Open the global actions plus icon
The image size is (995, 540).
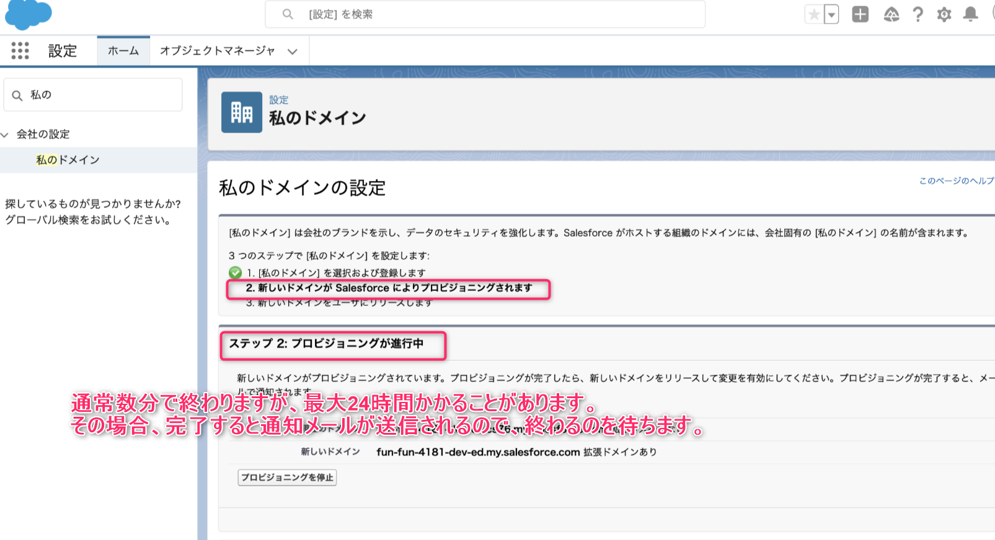[860, 14]
